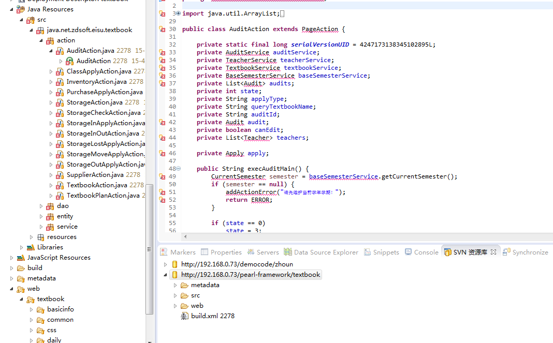553x343 pixels.
Task: Collapse the Java Resources tree node
Action: point(11,9)
